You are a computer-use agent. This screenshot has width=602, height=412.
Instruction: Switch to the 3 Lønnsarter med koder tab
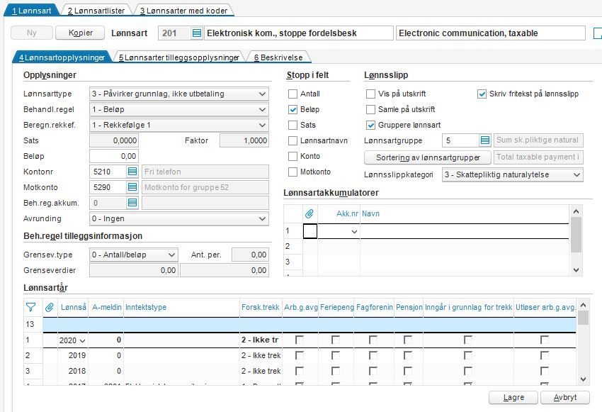pos(183,11)
